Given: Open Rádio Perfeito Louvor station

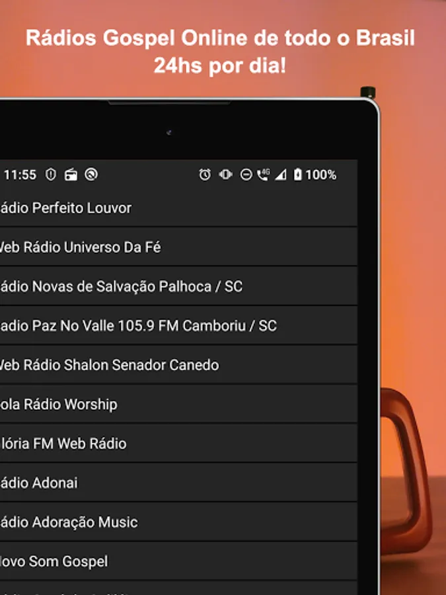Looking at the screenshot, I should (x=178, y=208).
